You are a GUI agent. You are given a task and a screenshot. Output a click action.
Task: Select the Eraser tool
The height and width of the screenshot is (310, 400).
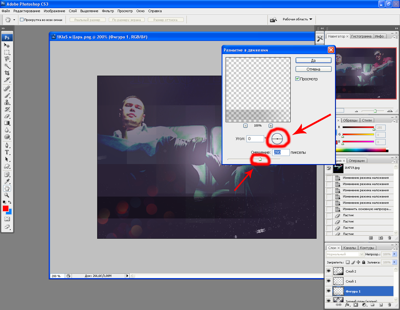tap(7, 116)
